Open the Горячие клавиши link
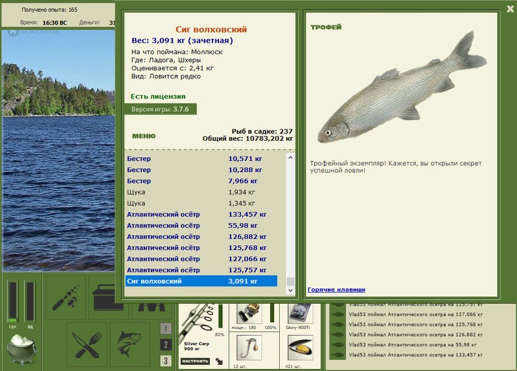517x371 pixels. [x=336, y=290]
